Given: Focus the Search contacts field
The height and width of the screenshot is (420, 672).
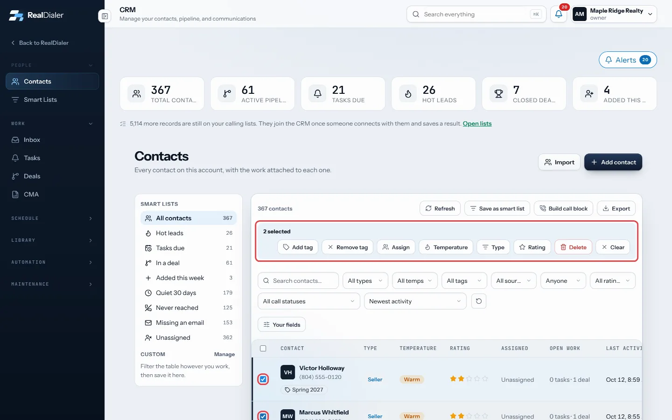Looking at the screenshot, I should pos(298,281).
